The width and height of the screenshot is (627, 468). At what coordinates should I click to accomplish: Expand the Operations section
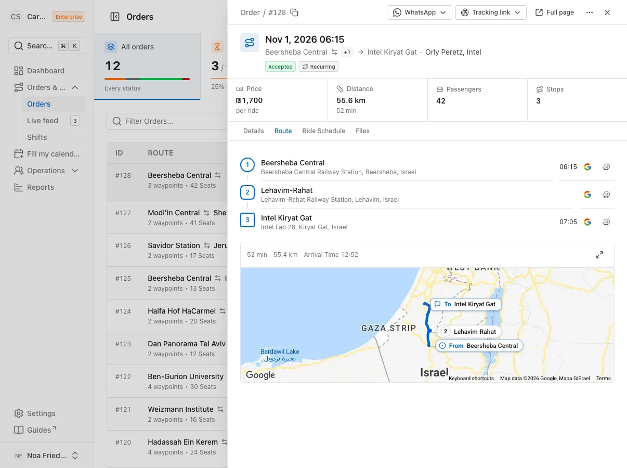pyautogui.click(x=47, y=171)
